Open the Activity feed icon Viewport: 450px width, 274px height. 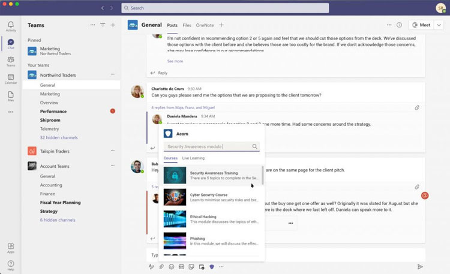click(11, 26)
